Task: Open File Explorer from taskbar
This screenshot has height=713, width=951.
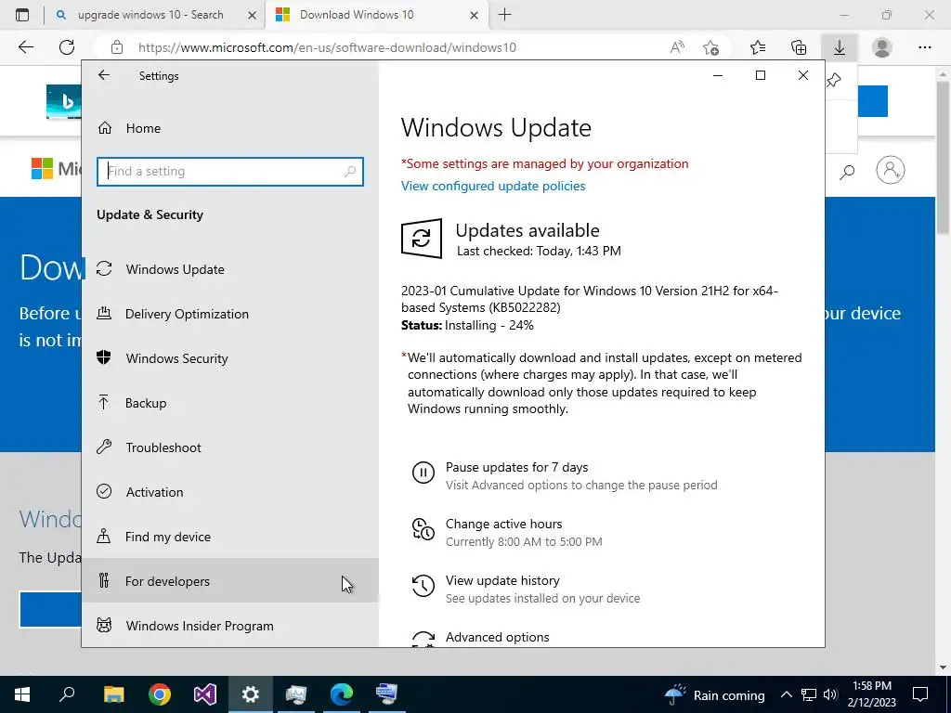Action: (x=113, y=694)
